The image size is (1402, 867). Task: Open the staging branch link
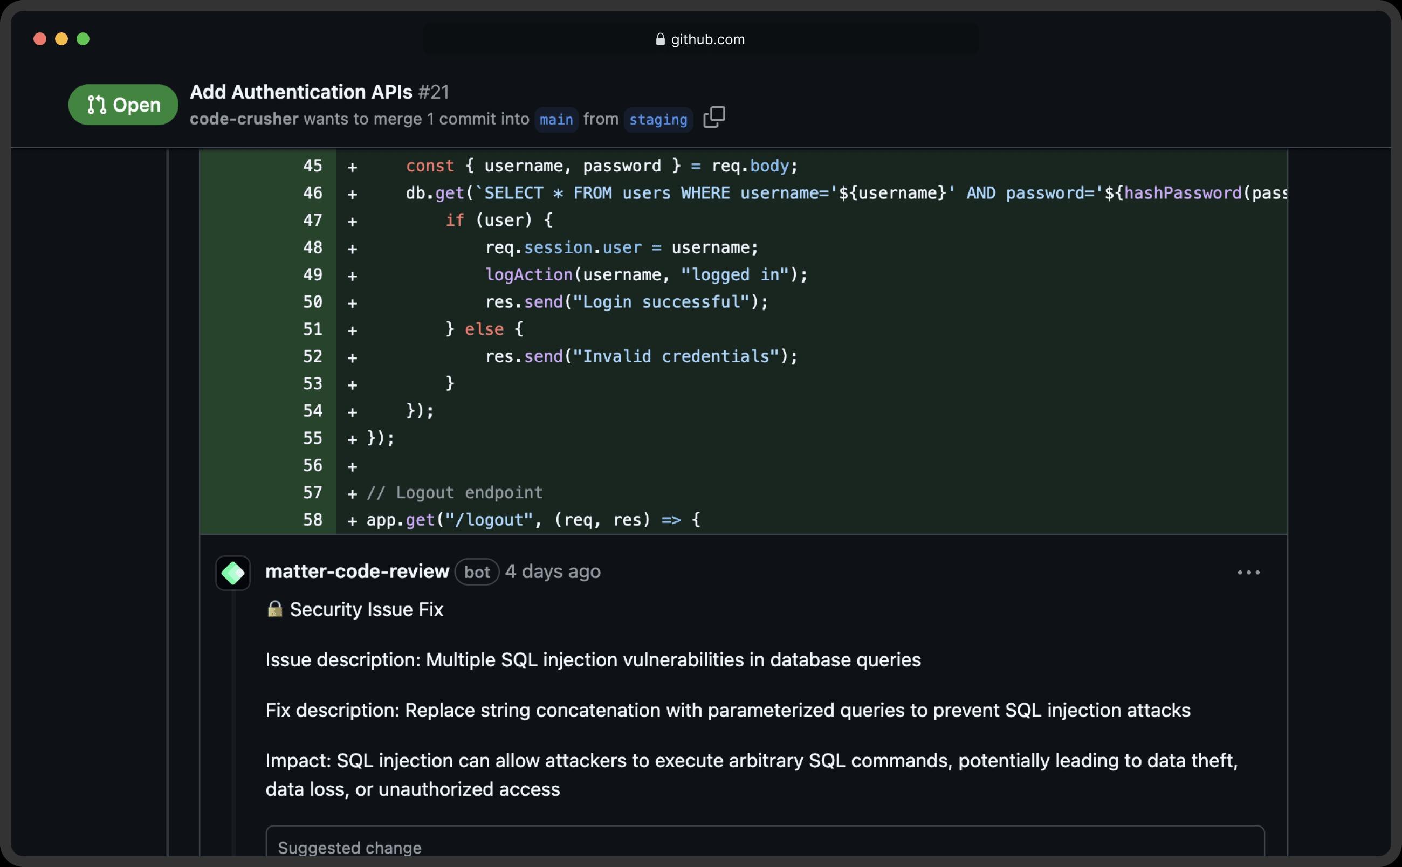[x=658, y=119]
